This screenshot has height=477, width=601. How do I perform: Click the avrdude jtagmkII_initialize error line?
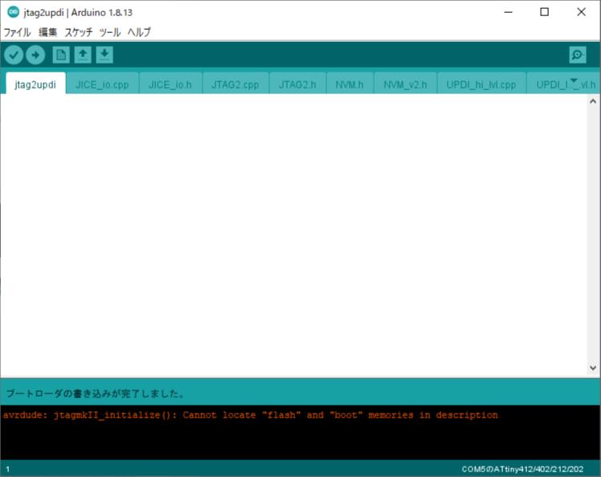[251, 415]
